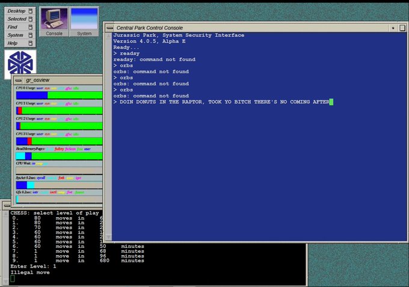
Task: Click the SysAct 0.2sec activity bar
Action: click(x=59, y=185)
